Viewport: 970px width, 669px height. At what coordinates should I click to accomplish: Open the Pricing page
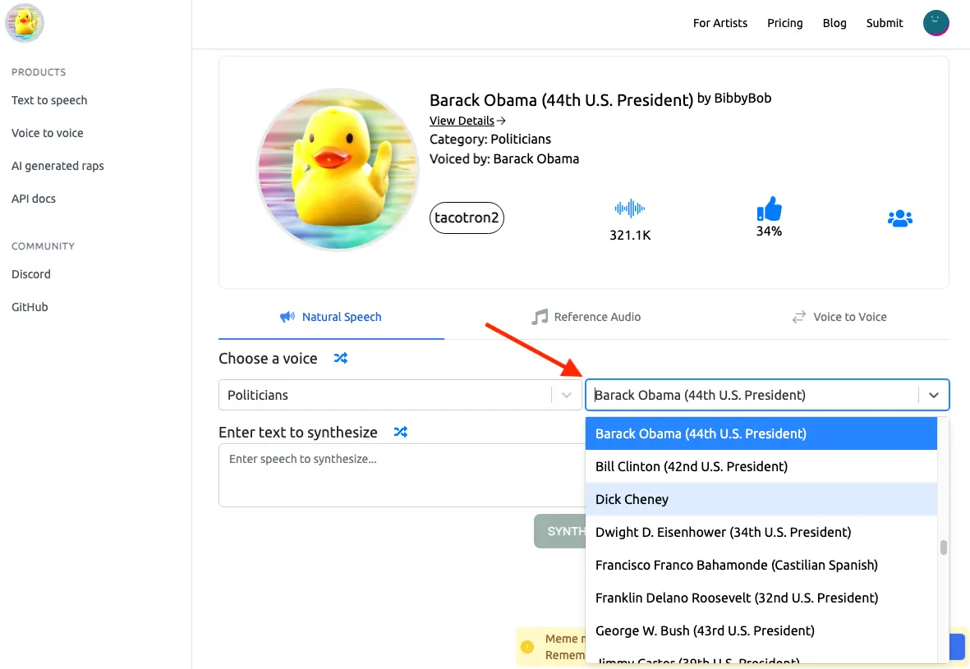(x=785, y=23)
